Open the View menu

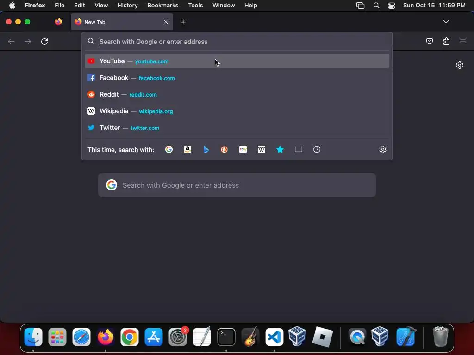(x=101, y=6)
